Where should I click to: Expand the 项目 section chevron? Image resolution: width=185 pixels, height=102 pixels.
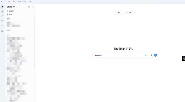coord(11,30)
